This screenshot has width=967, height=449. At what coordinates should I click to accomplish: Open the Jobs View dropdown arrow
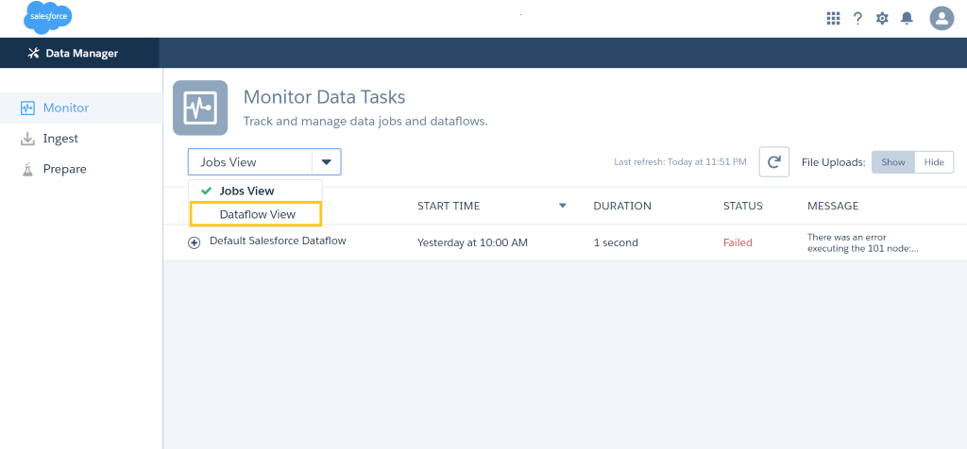pos(327,162)
